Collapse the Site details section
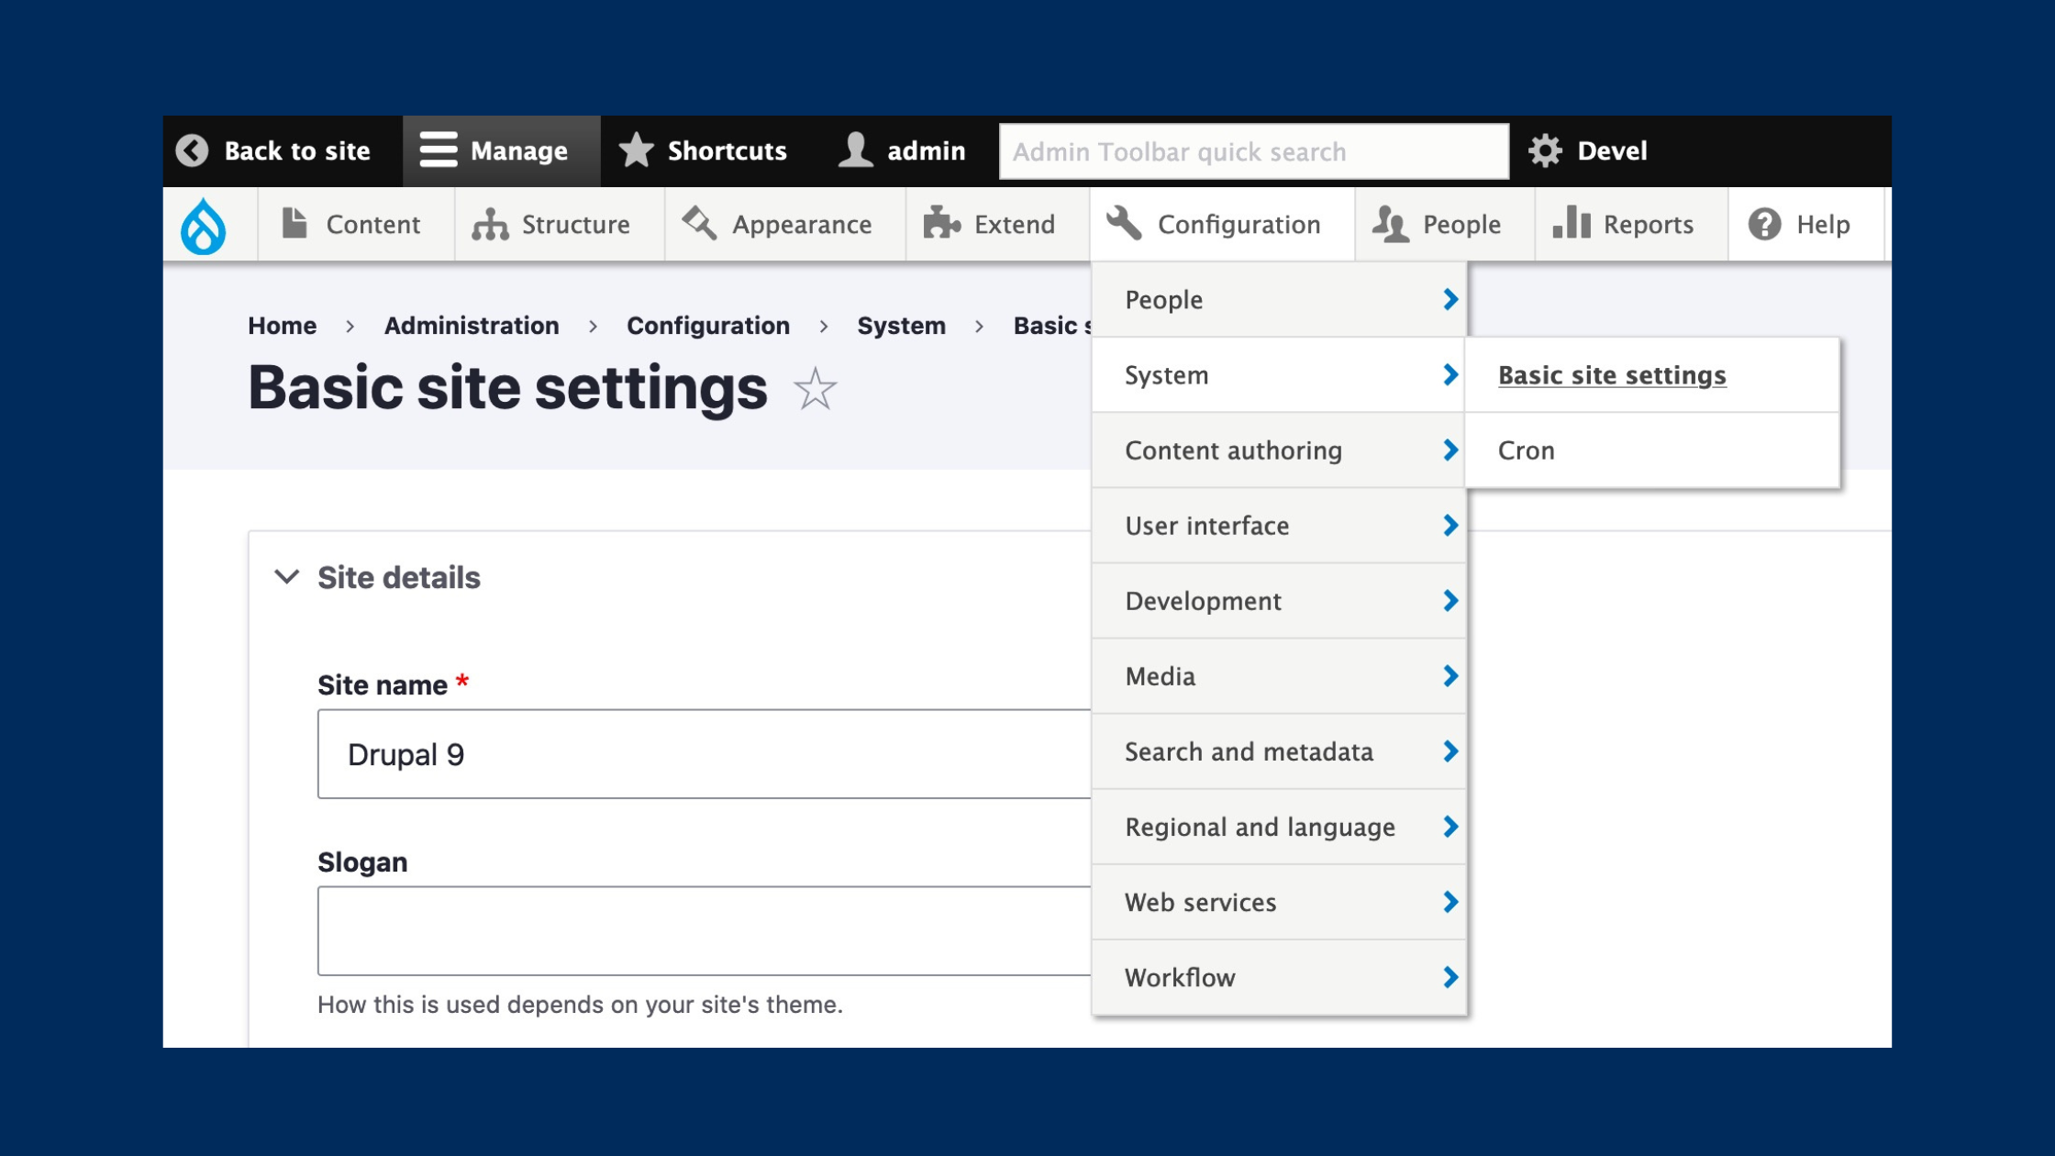This screenshot has height=1156, width=2055. pos(287,577)
